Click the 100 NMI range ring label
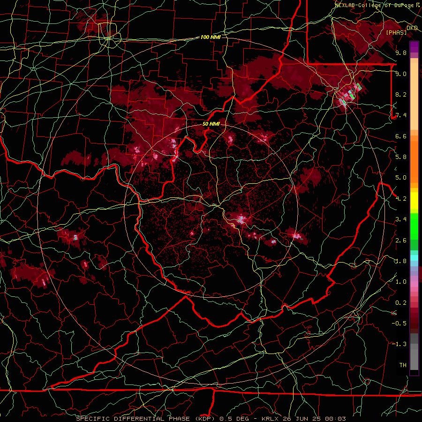The width and height of the screenshot is (422, 422). coord(211,37)
